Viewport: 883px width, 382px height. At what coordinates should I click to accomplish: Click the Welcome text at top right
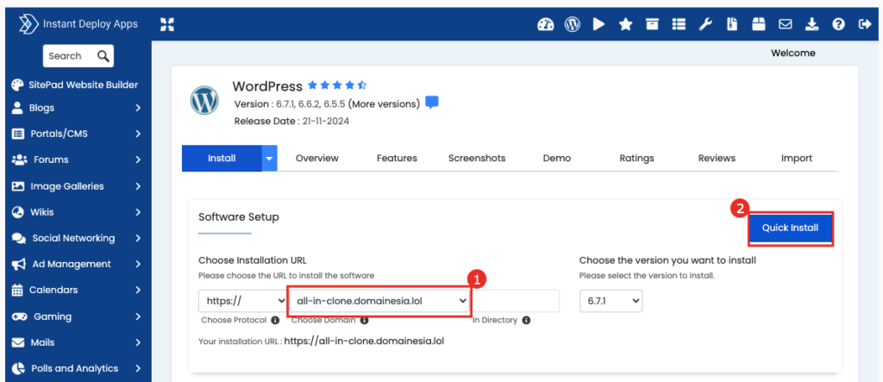[x=793, y=53]
